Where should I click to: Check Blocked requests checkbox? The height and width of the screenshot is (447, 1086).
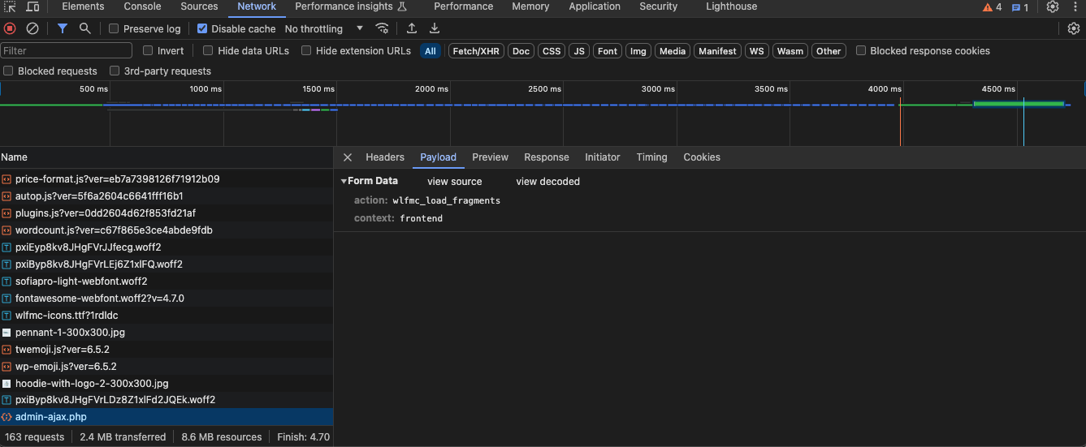point(8,71)
